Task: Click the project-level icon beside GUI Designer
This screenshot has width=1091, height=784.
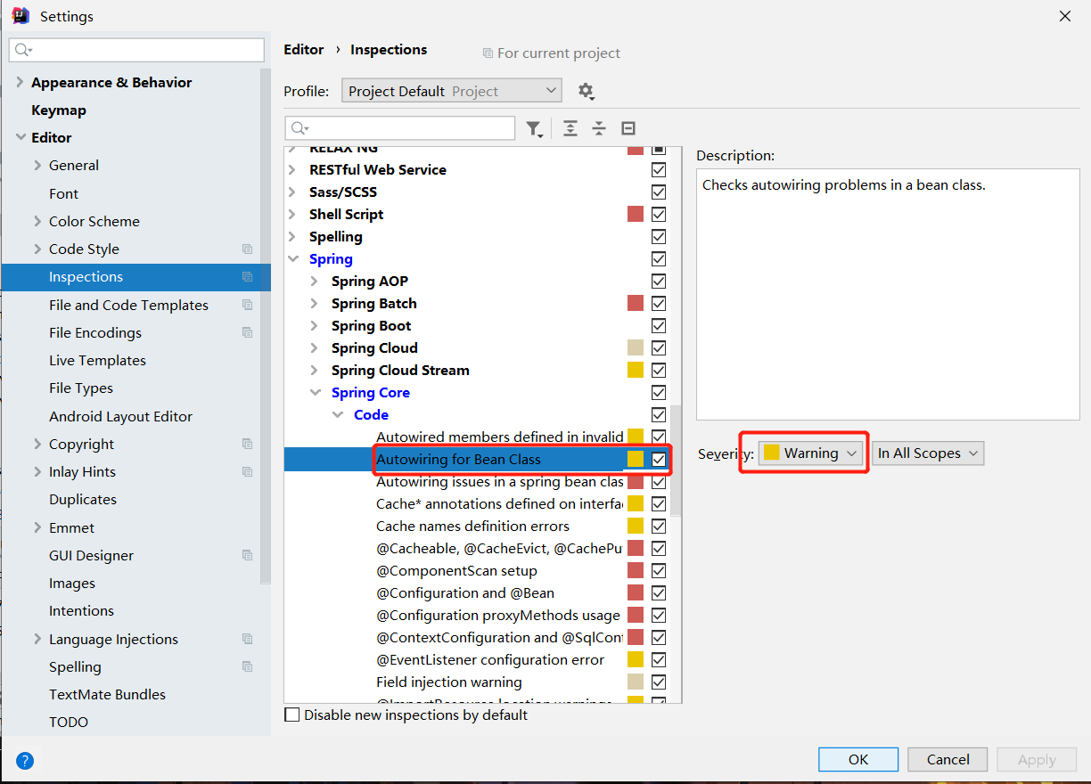Action: pyautogui.click(x=247, y=555)
